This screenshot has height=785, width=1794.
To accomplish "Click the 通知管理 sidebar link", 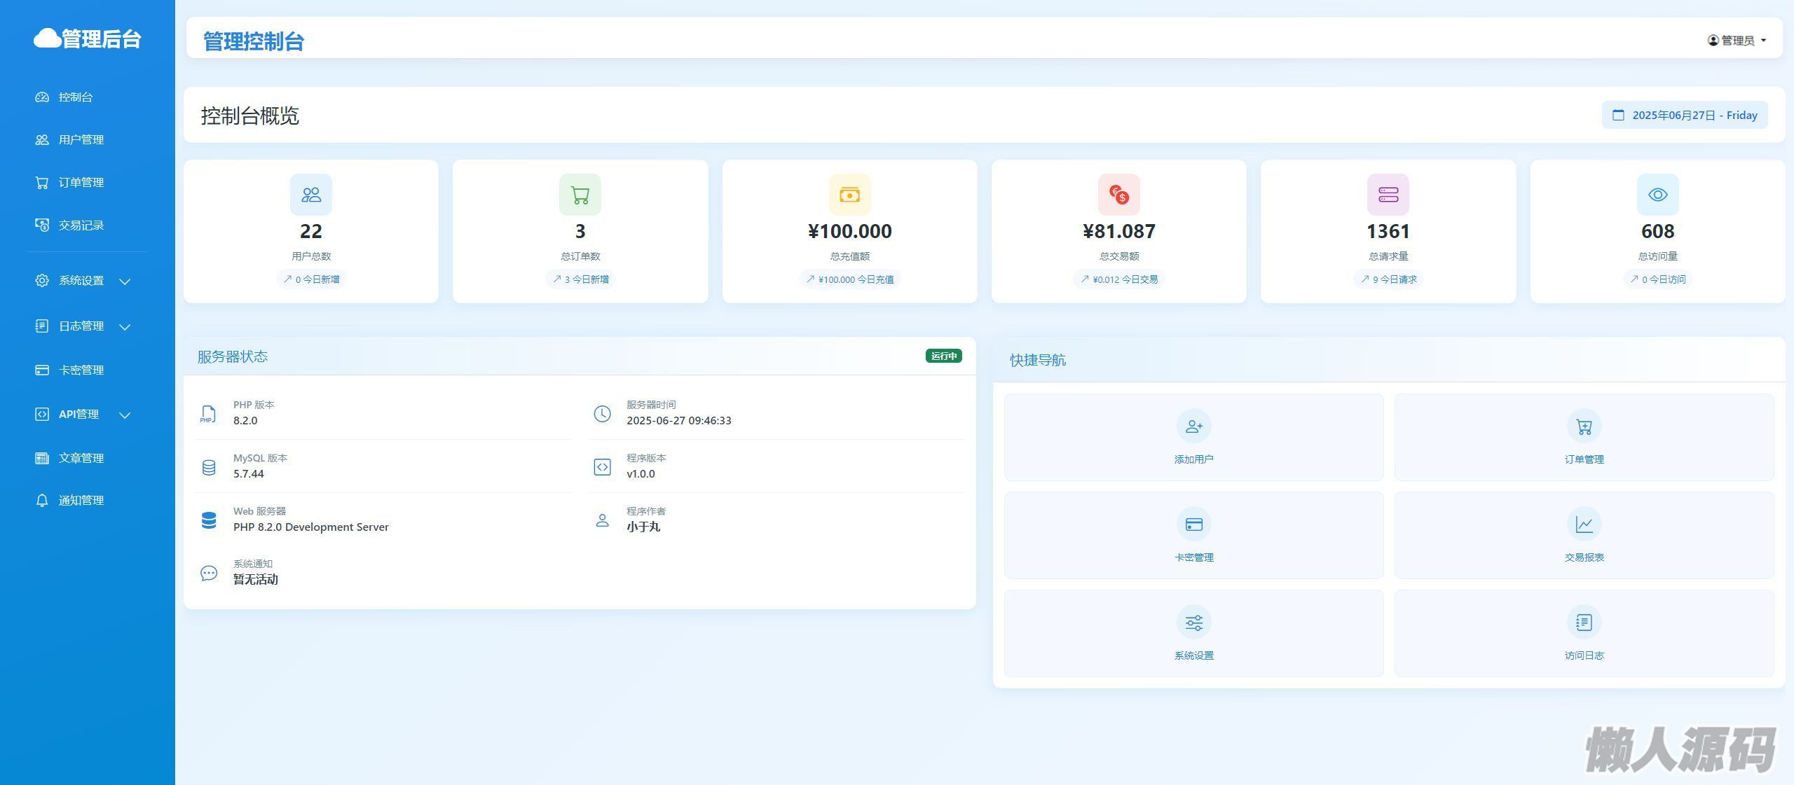I will [81, 501].
